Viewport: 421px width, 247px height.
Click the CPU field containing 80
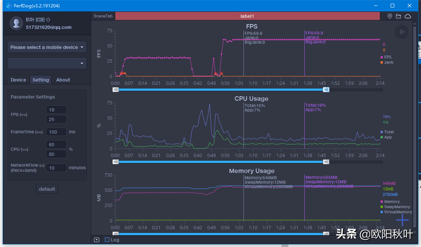tap(56, 154)
